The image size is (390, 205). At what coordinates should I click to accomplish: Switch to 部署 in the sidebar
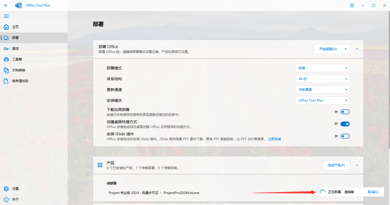pos(15,38)
